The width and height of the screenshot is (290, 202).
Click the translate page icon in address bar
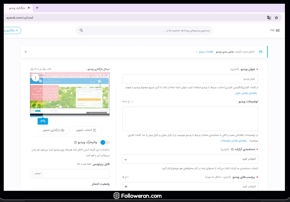click(x=269, y=18)
